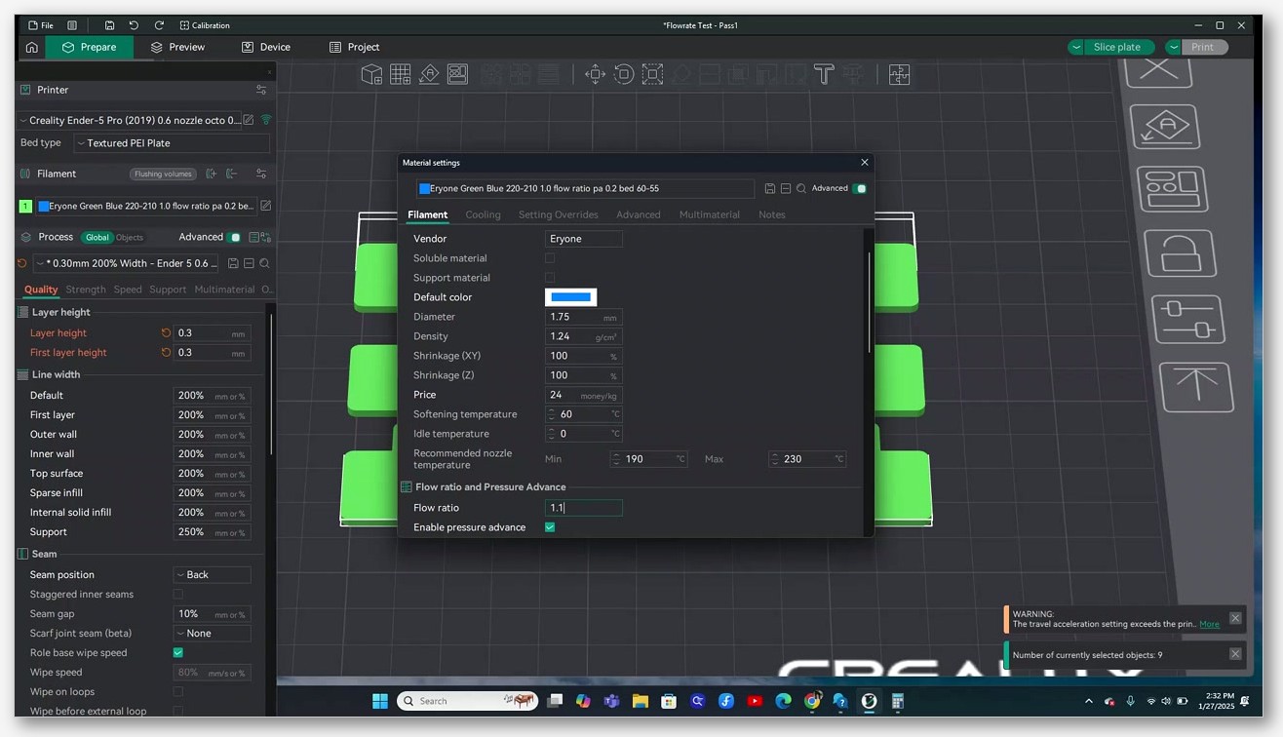Save preset icon in Material settings dialog
This screenshot has width=1283, height=737.
(x=770, y=188)
